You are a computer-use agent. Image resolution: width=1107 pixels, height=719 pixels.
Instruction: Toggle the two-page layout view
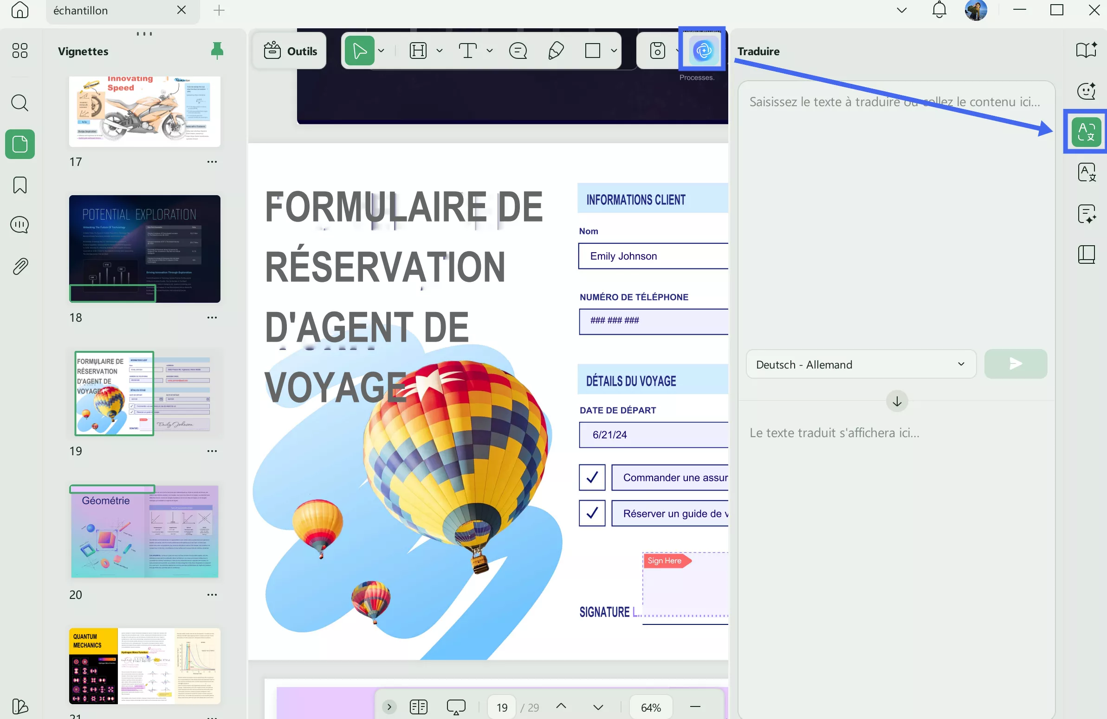click(x=418, y=706)
